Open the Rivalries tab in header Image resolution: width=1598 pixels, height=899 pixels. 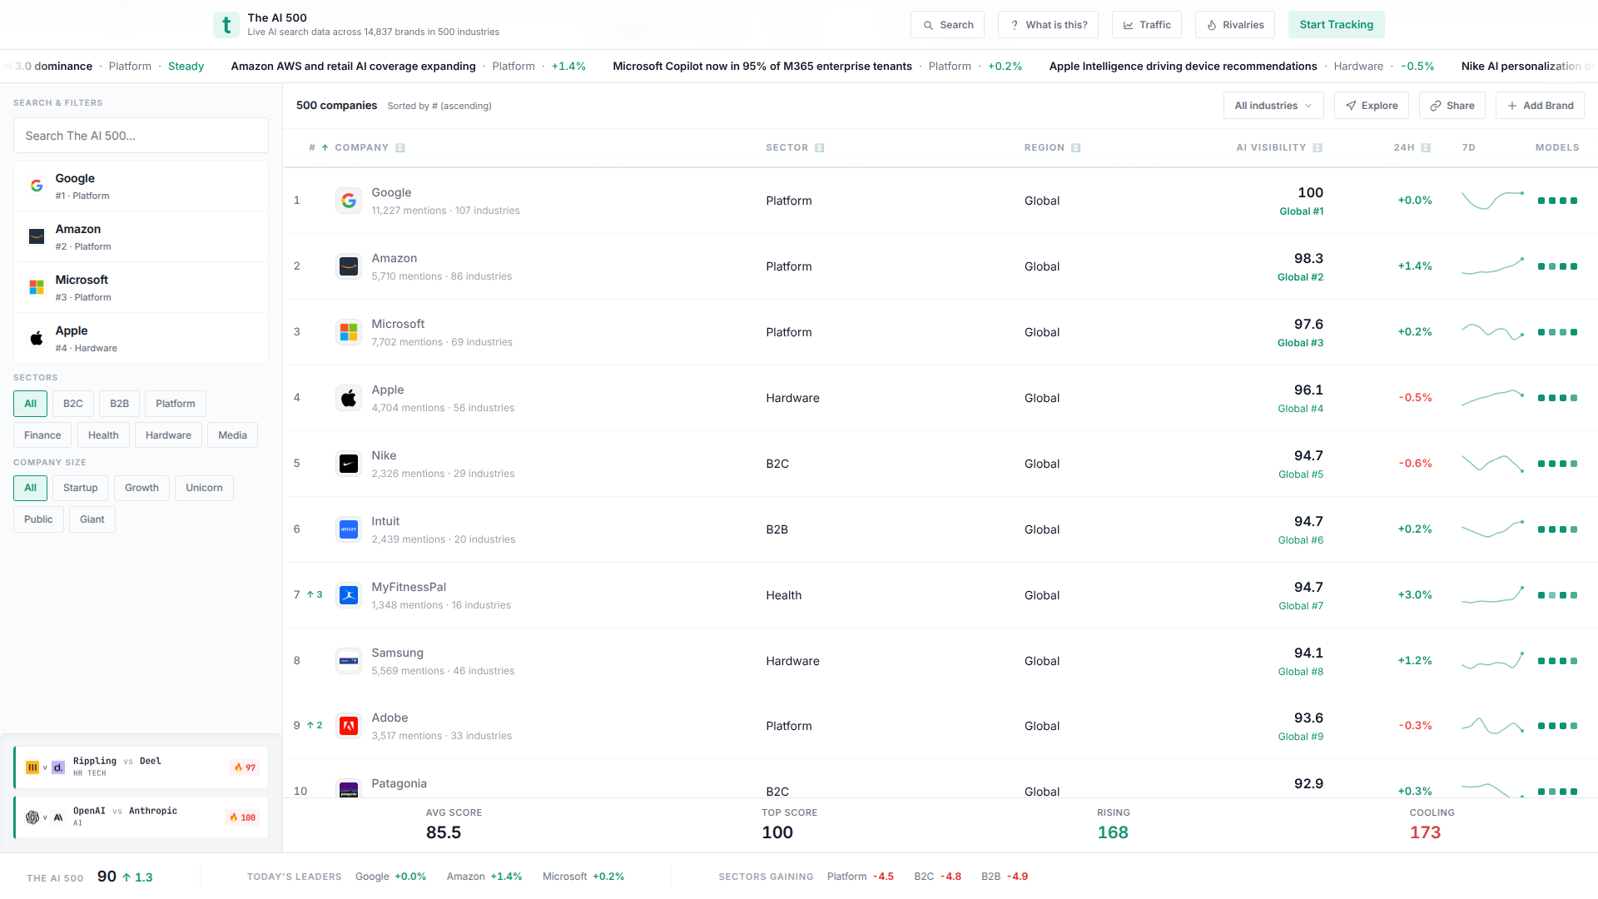point(1235,25)
